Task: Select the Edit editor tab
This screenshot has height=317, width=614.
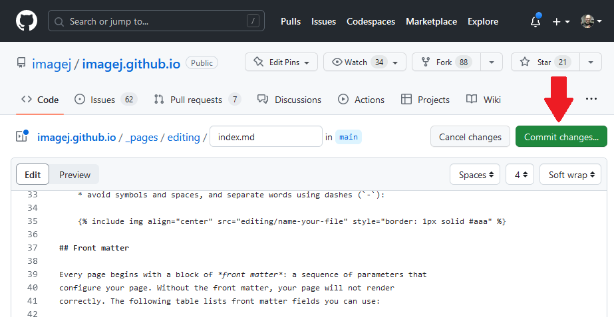Action: pyautogui.click(x=33, y=175)
